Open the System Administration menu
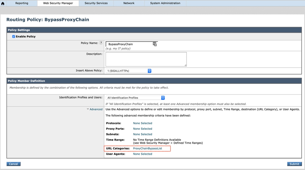305x170 pixels. (x=165, y=3)
